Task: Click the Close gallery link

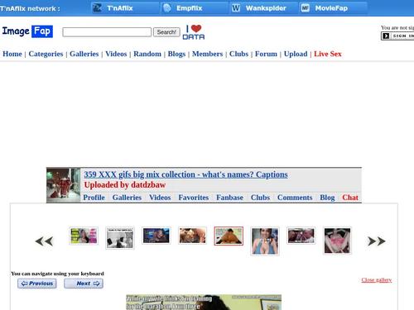Action: pyautogui.click(x=377, y=280)
